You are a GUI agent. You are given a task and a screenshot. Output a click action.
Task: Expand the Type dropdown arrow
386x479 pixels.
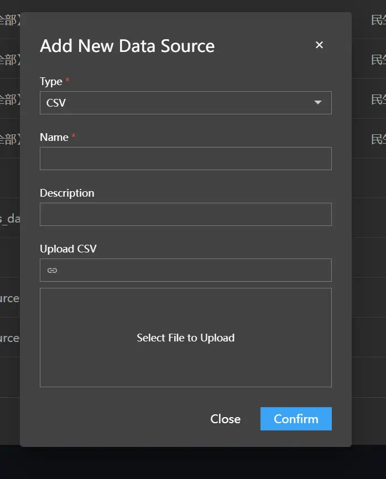[318, 103]
